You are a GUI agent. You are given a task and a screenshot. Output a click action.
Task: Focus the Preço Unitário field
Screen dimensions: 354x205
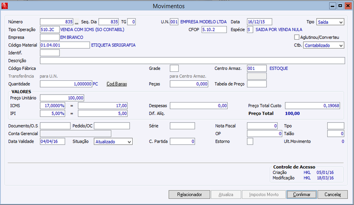[x=62, y=98]
